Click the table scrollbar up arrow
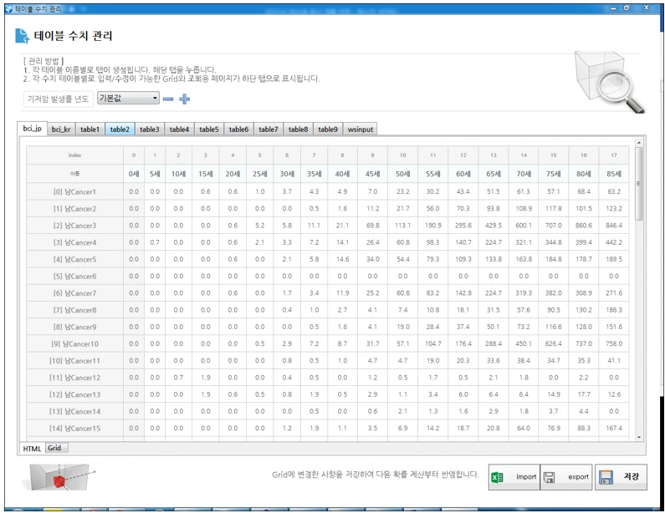The height and width of the screenshot is (513, 665). click(639, 143)
